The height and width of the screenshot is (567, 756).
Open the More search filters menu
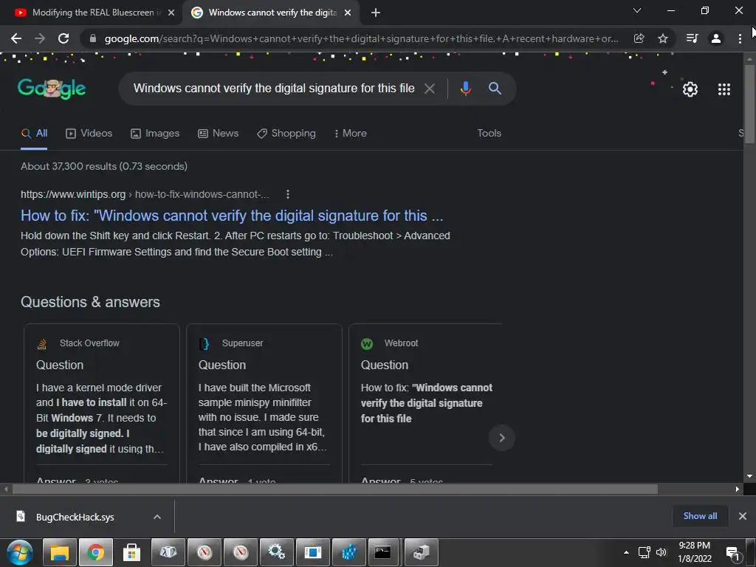[x=351, y=134]
